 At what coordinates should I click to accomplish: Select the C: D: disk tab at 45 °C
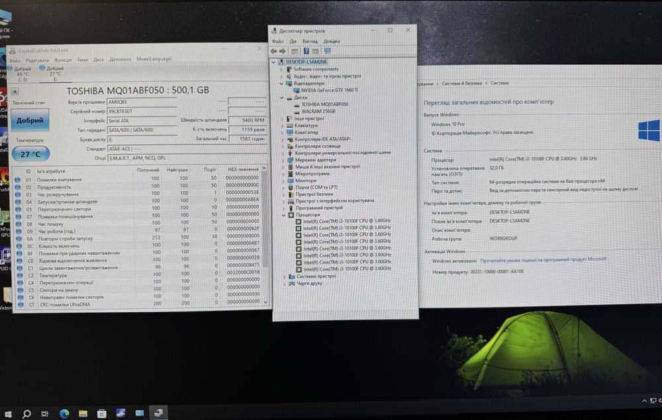(x=21, y=74)
